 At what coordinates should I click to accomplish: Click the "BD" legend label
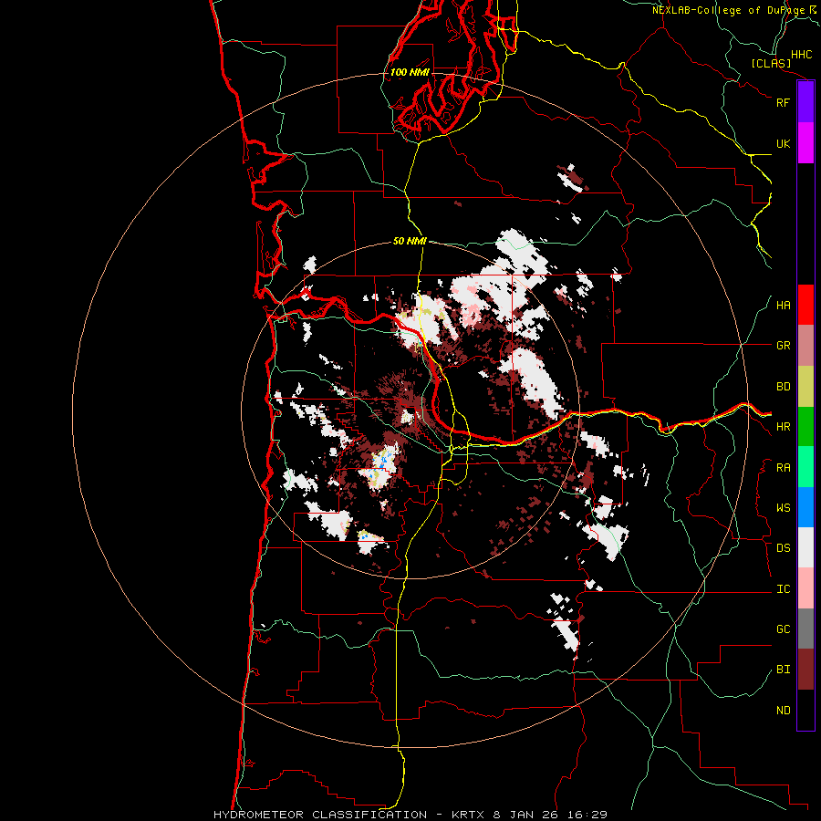click(x=783, y=387)
